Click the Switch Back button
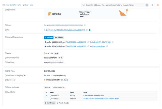This screenshot has height=109, width=162. pyautogui.click(x=50, y=103)
